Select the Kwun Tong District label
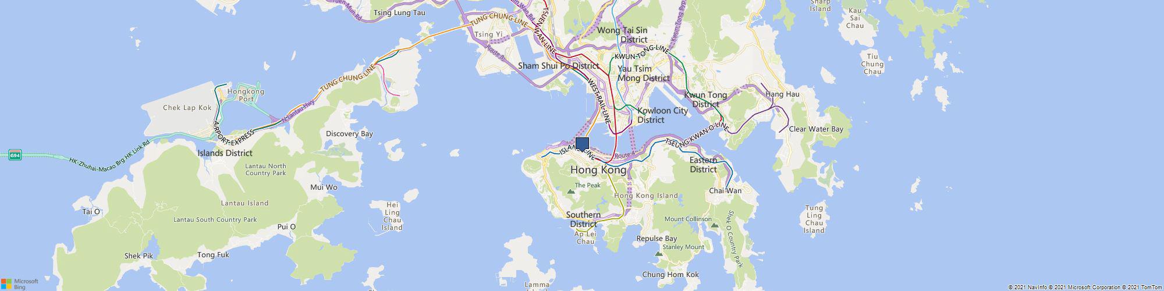Viewport: 1164px width, 291px height. click(x=705, y=100)
